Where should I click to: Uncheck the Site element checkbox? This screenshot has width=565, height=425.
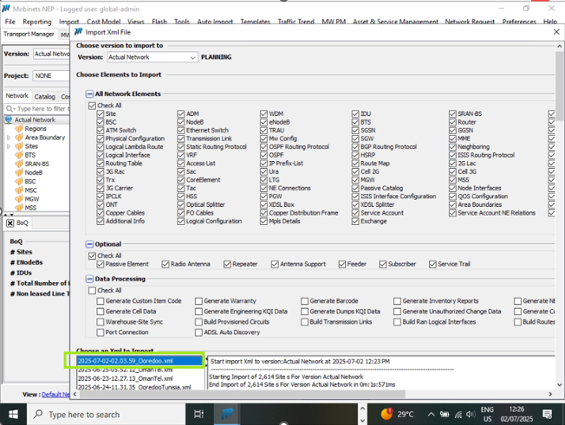click(101, 113)
